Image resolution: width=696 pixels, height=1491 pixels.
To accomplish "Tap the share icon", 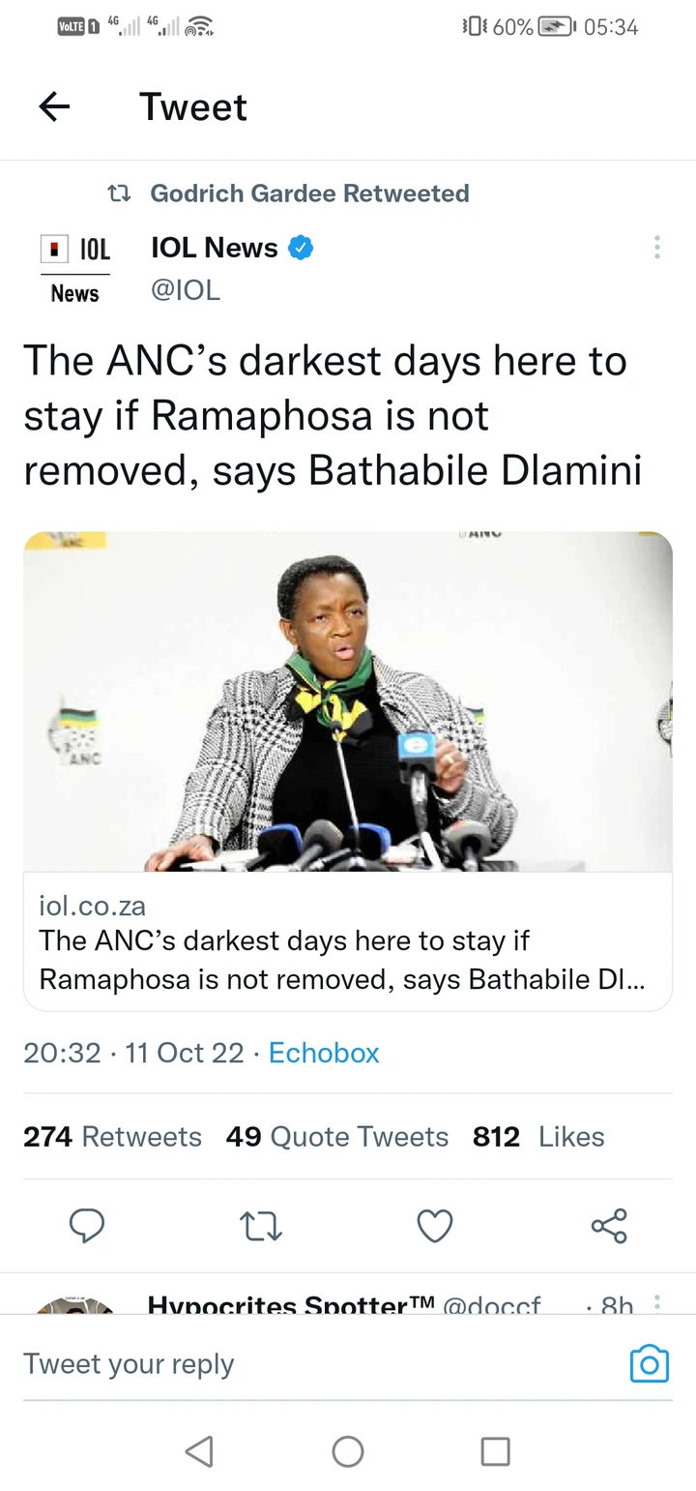I will 609,1226.
